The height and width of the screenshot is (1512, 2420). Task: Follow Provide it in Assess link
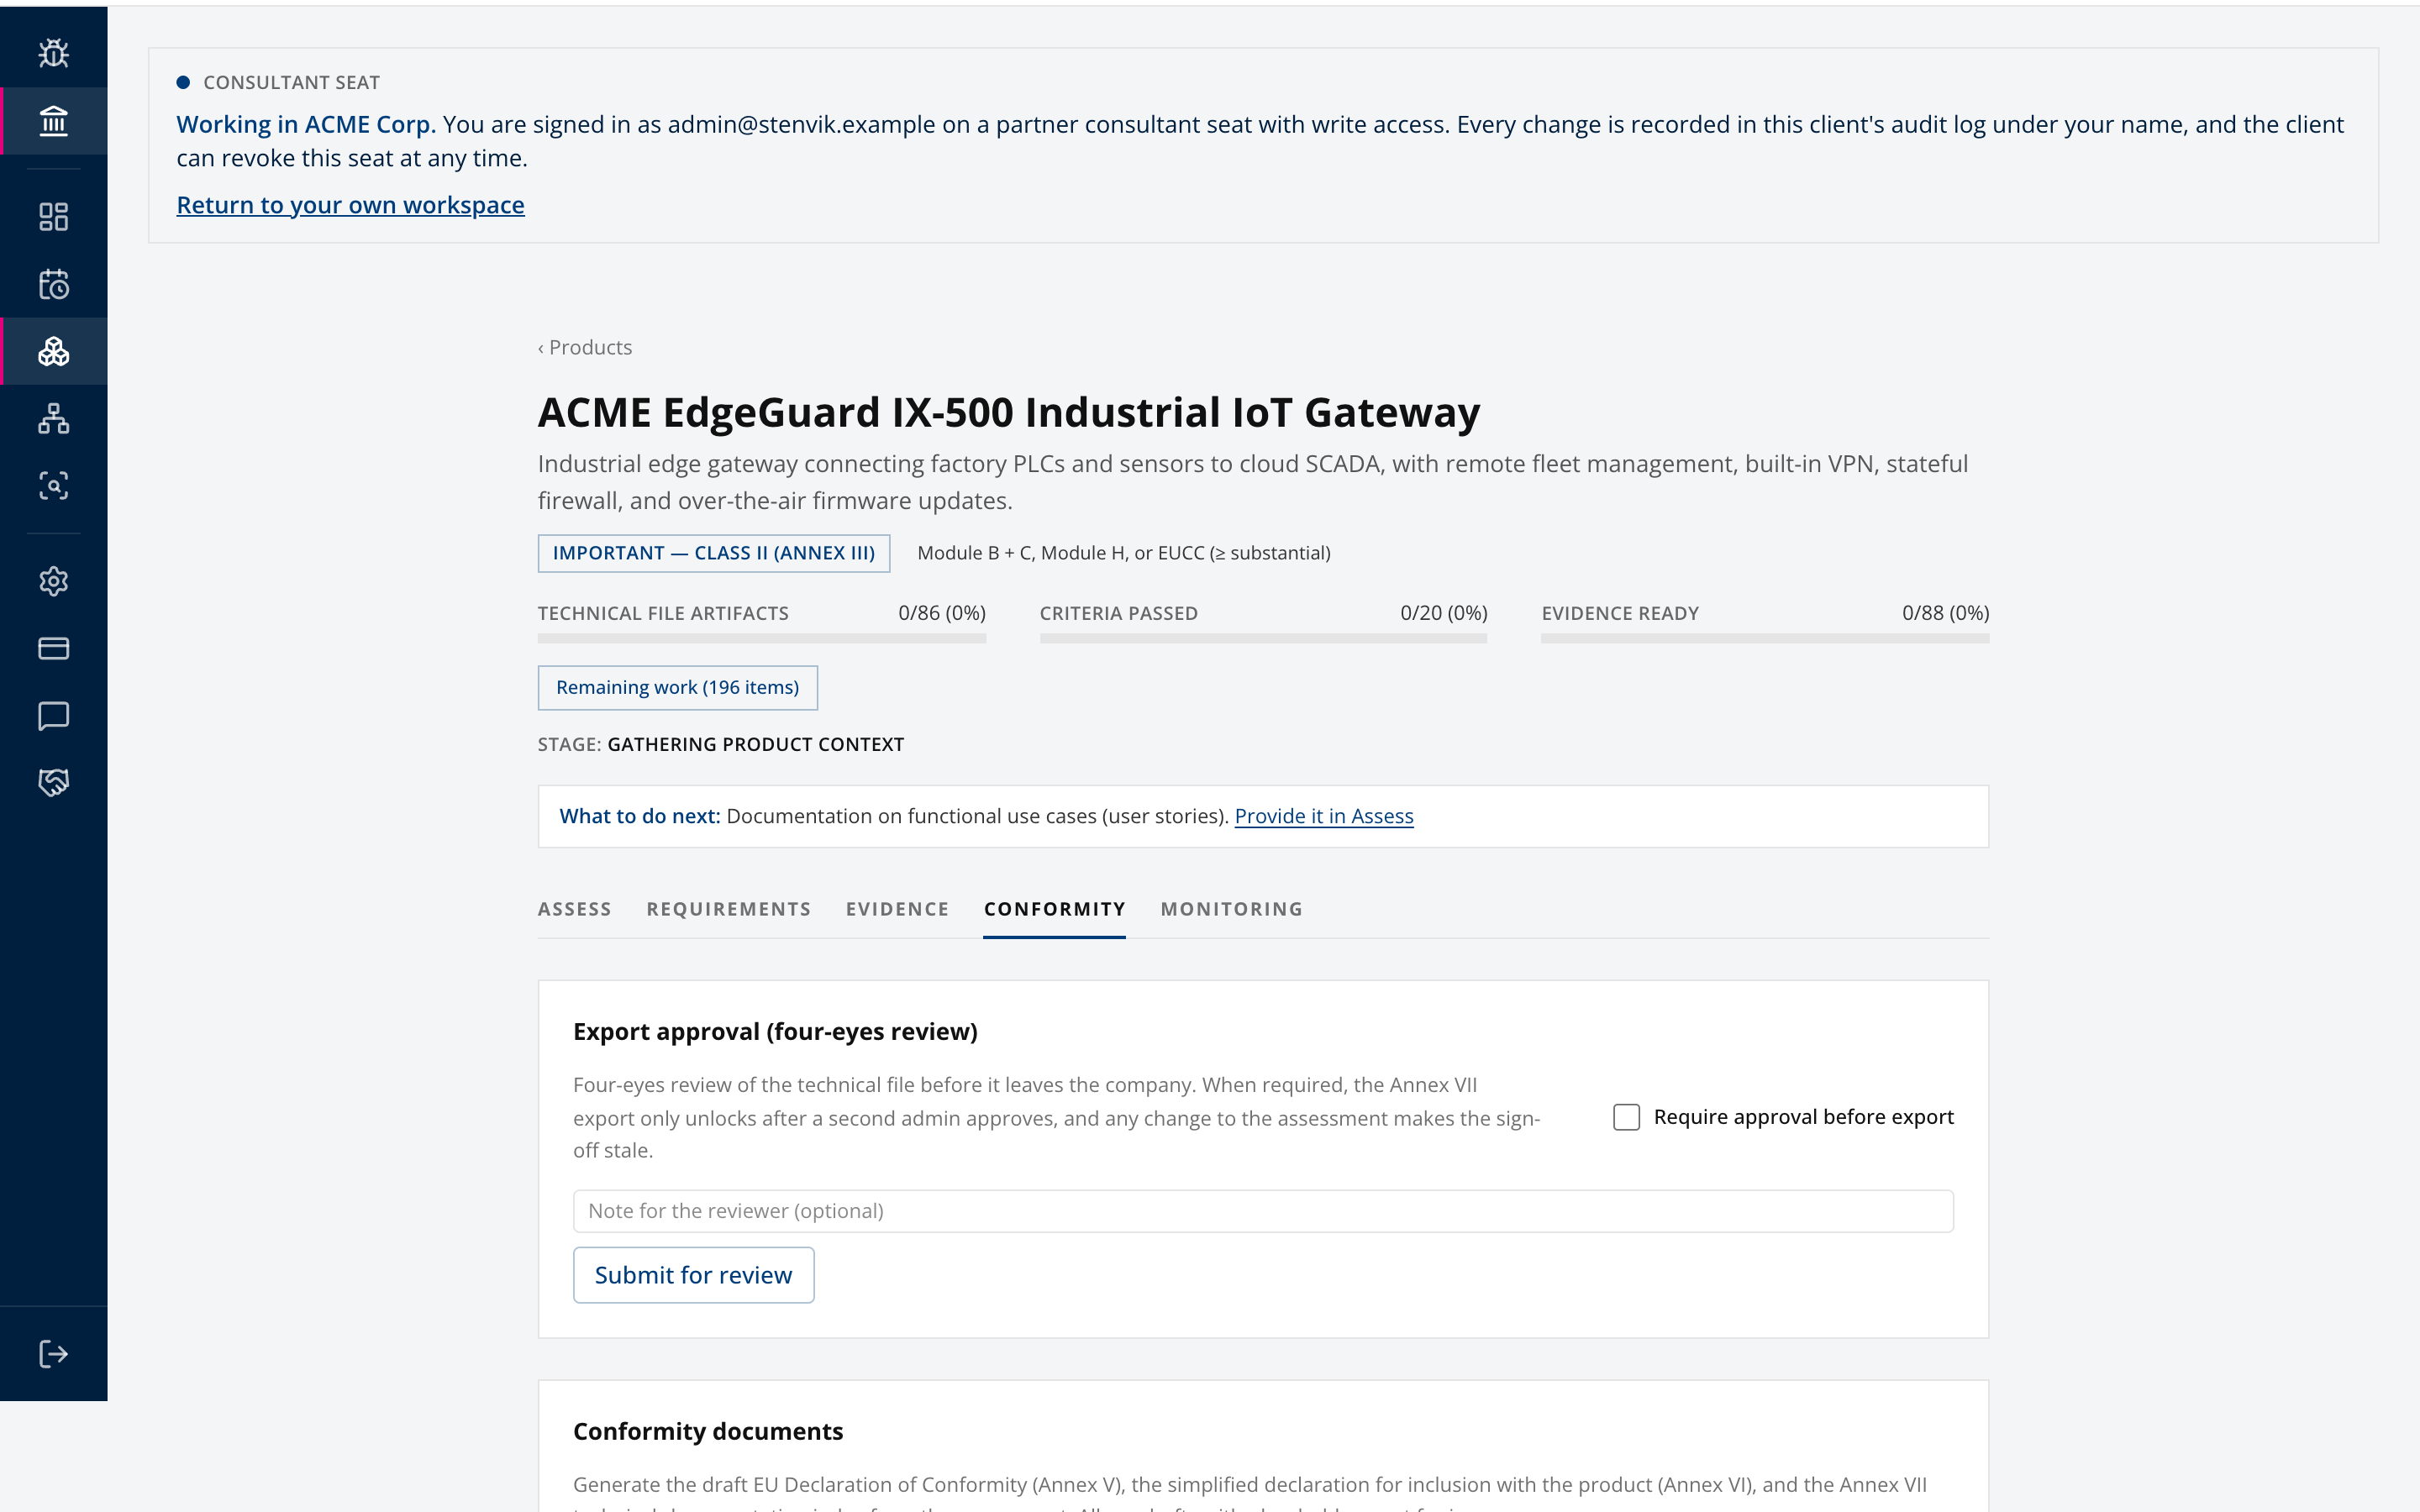[1324, 816]
